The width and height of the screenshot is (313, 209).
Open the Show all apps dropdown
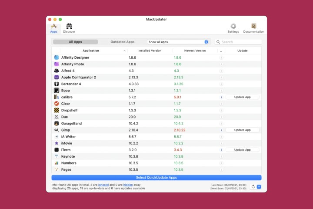click(178, 42)
